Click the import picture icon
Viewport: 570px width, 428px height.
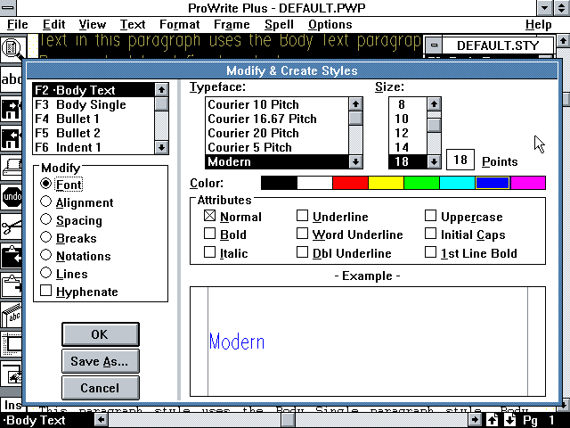[11, 374]
